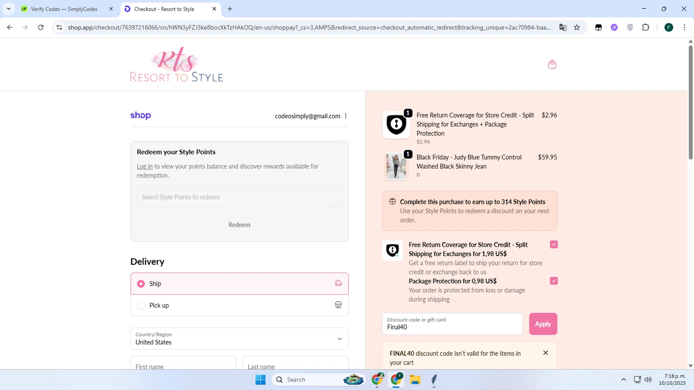The width and height of the screenshot is (694, 390).
Task: Open network status icon in system tray
Action: [x=637, y=379]
